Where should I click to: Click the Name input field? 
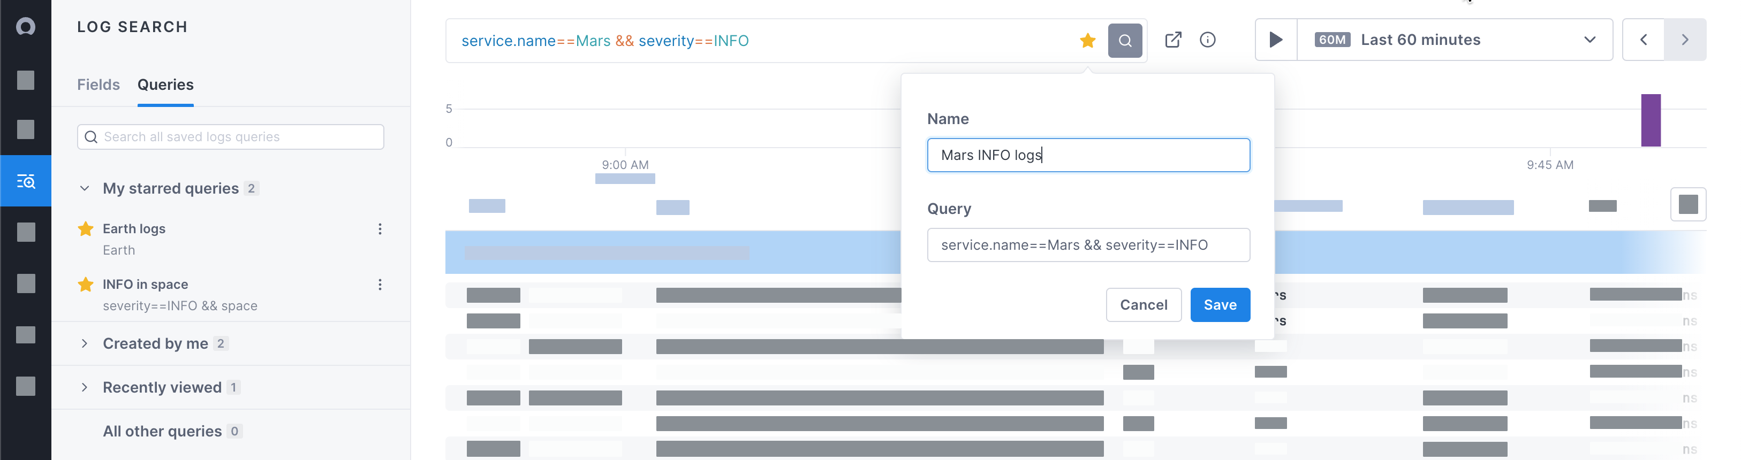[x=1087, y=155]
